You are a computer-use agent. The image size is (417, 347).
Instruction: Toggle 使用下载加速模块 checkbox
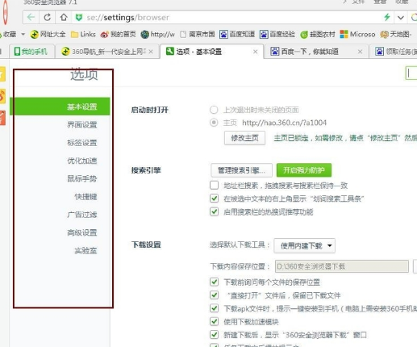coord(214,321)
